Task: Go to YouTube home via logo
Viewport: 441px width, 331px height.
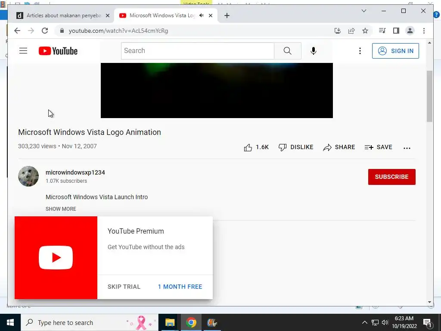Action: 58,51
